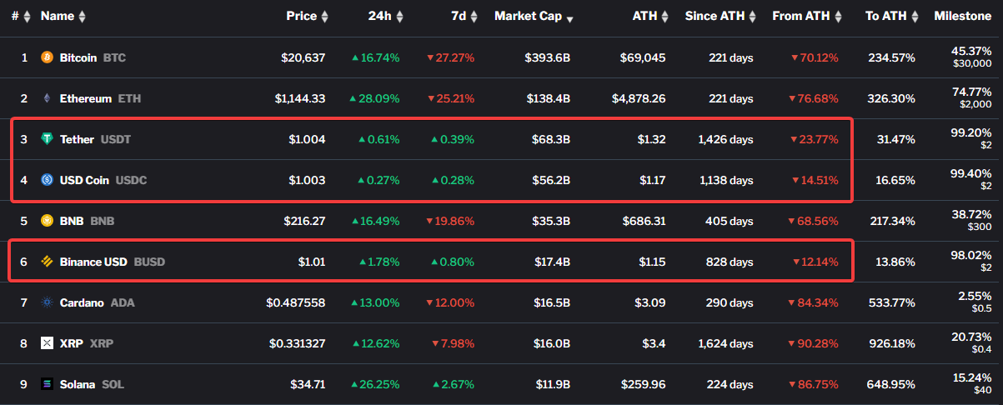This screenshot has height=405, width=1003.
Task: Sort table by From ATH column
Action: tap(806, 17)
